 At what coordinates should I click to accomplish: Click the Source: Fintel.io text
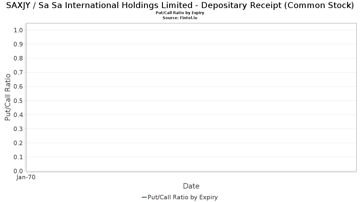(180, 18)
